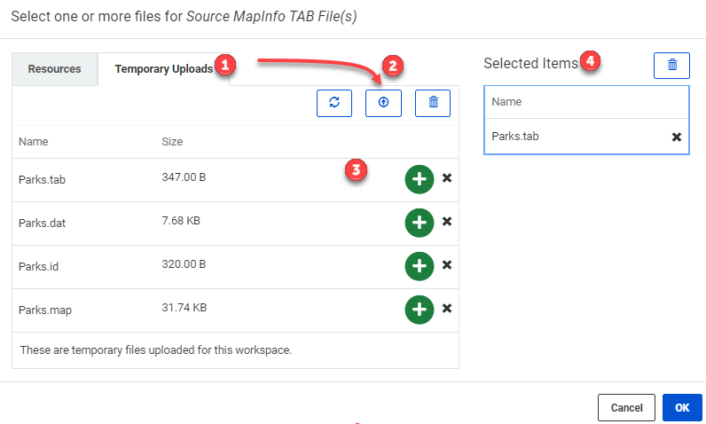Click the 320.00 B size value

coord(184,264)
